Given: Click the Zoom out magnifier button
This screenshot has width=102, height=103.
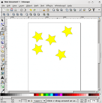Looking at the screenshot, I should 8,14.
